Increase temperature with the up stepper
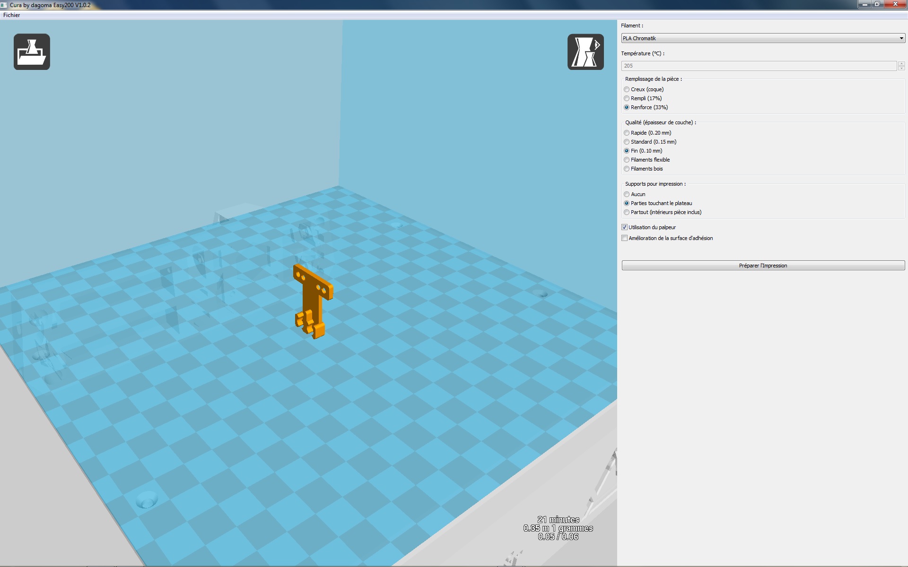 (x=901, y=63)
